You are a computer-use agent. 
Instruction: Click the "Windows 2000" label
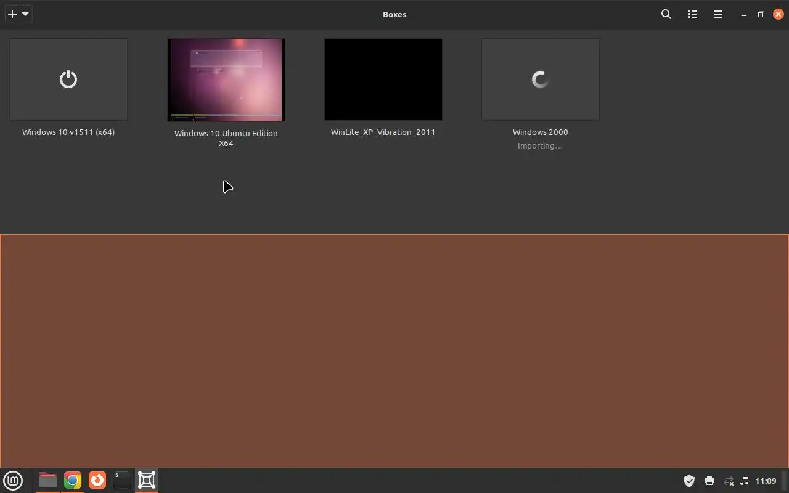pyautogui.click(x=540, y=132)
